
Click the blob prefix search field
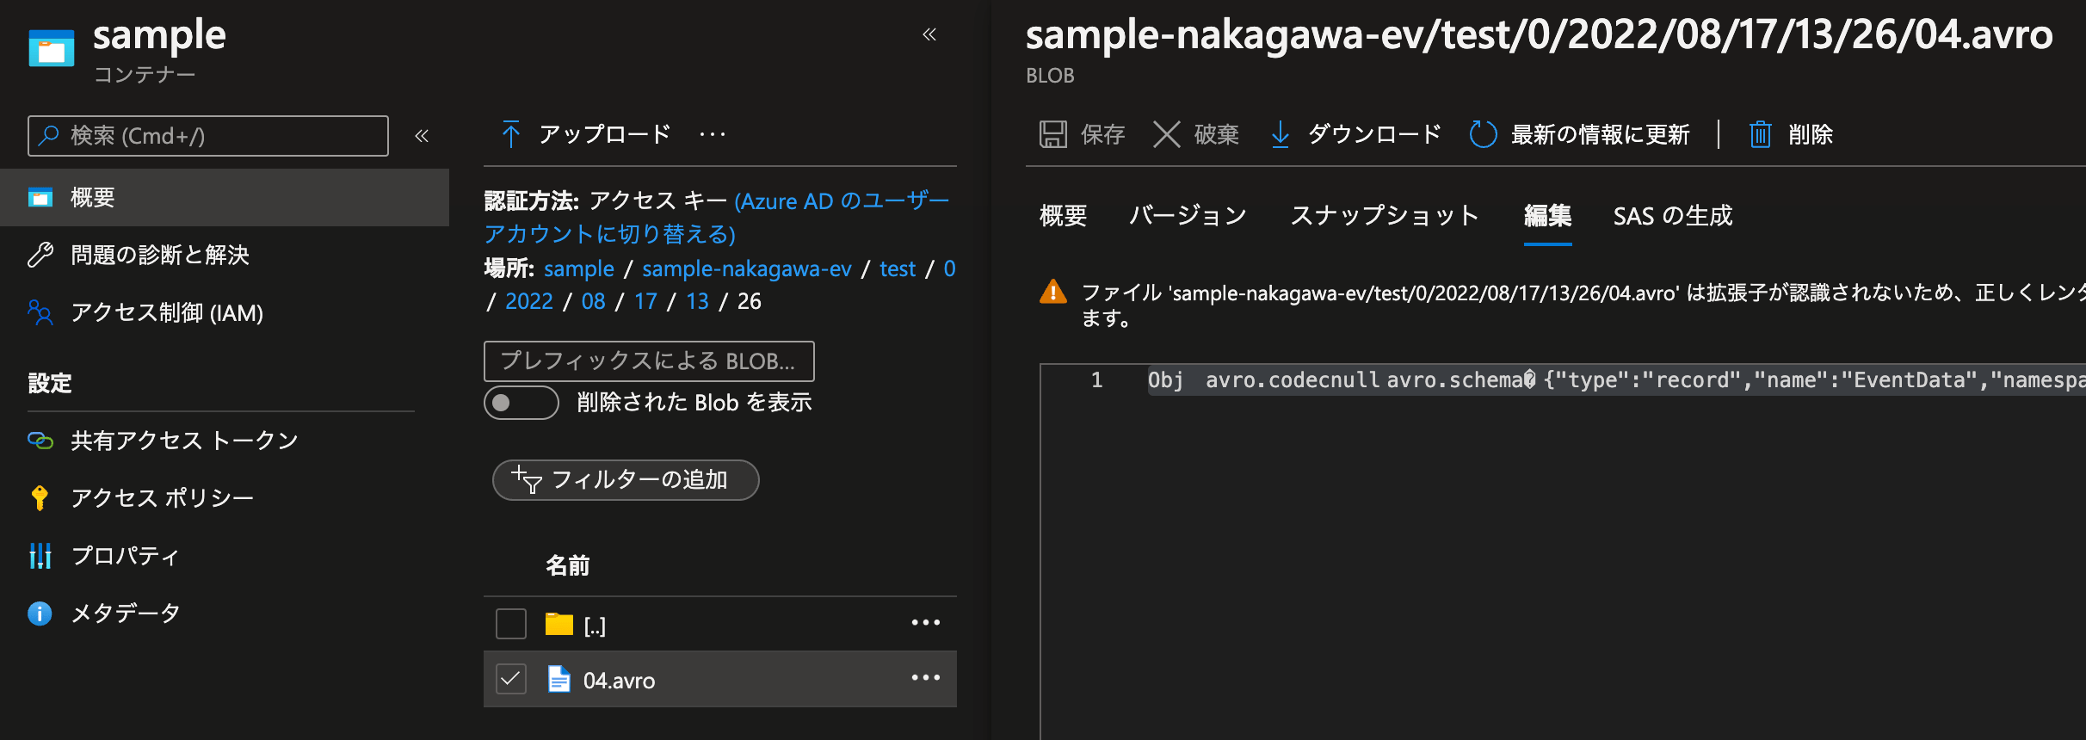[649, 361]
